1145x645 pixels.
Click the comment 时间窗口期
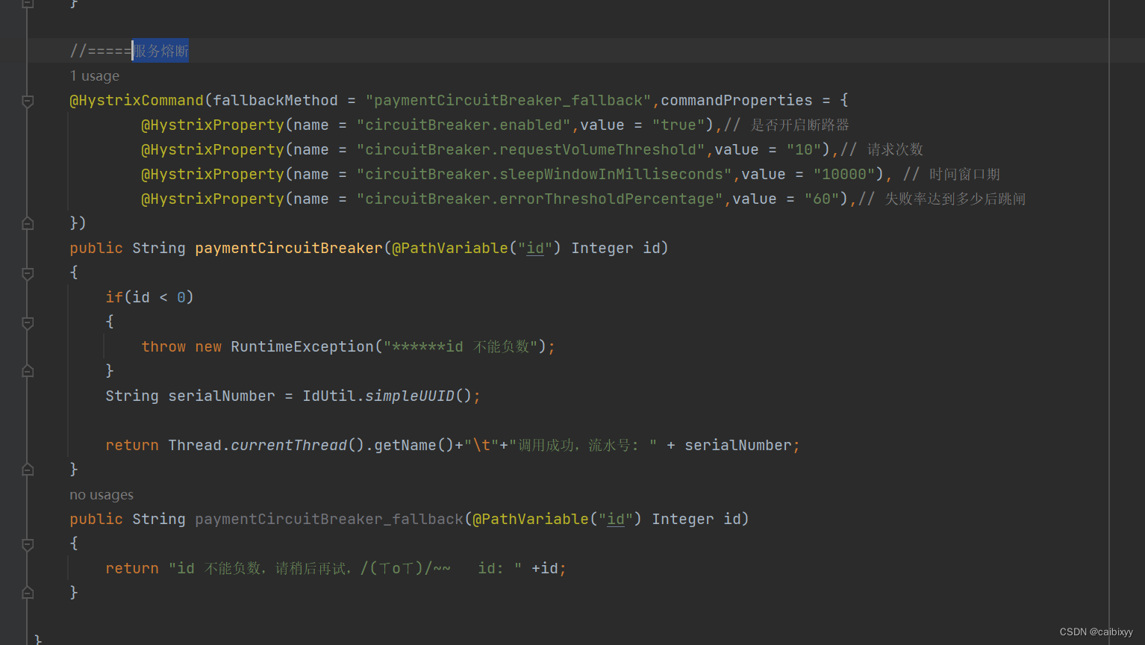[964, 174]
